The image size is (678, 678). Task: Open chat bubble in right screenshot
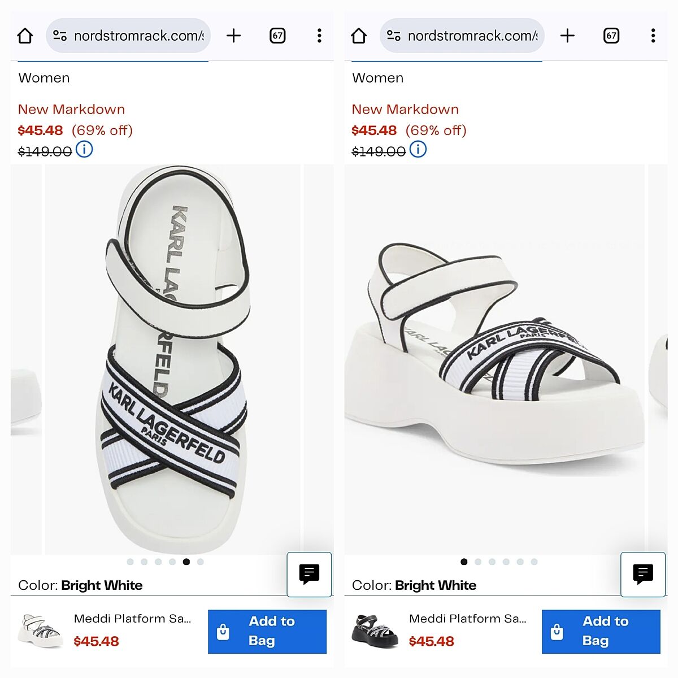pos(643,574)
